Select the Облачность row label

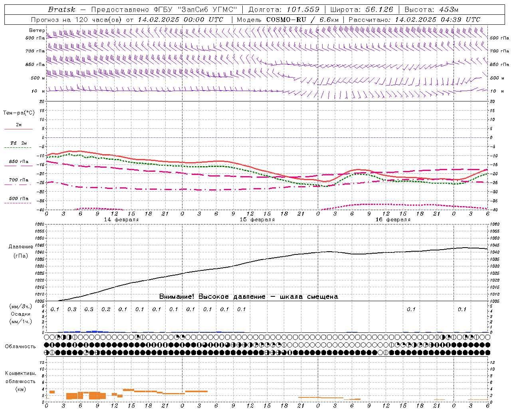[x=20, y=346]
